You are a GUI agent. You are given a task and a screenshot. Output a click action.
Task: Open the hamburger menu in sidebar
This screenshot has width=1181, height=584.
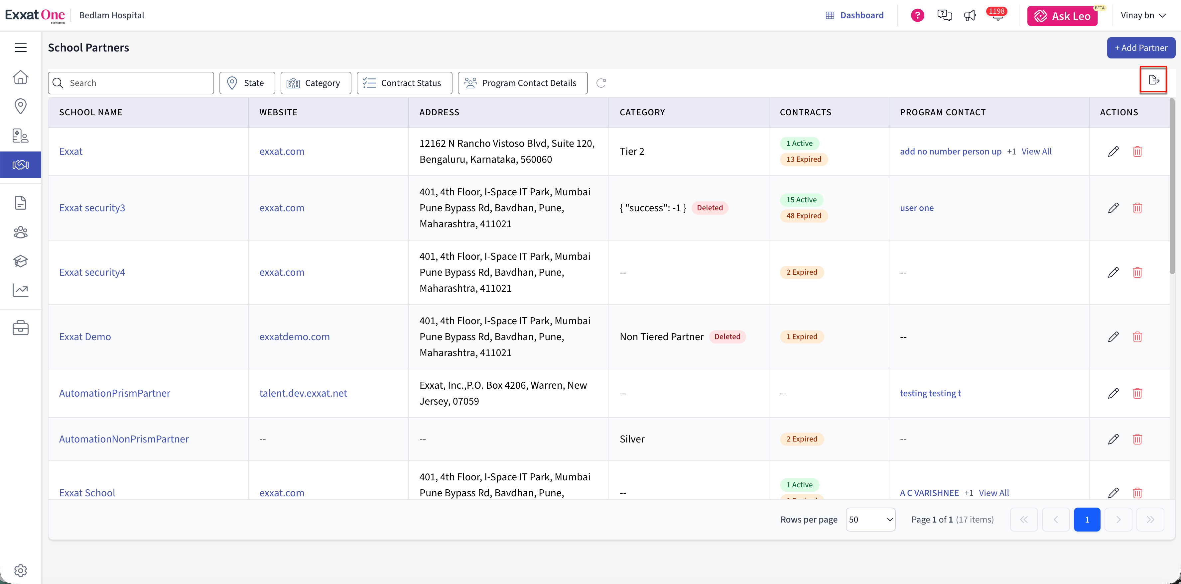point(21,47)
